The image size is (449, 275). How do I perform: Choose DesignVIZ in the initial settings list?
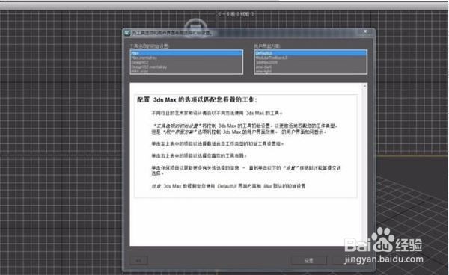[186, 62]
